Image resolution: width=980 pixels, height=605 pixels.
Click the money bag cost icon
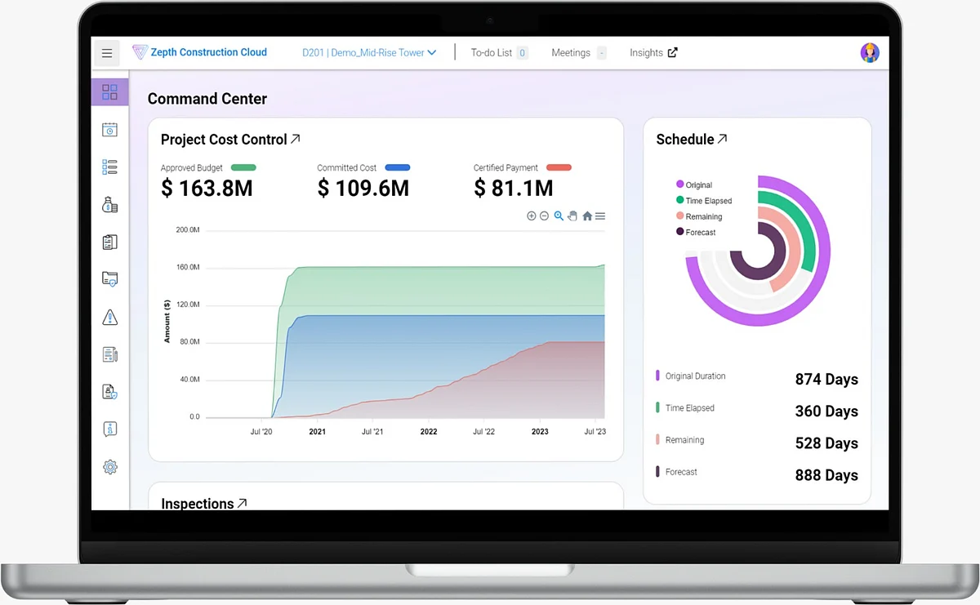[x=109, y=205]
